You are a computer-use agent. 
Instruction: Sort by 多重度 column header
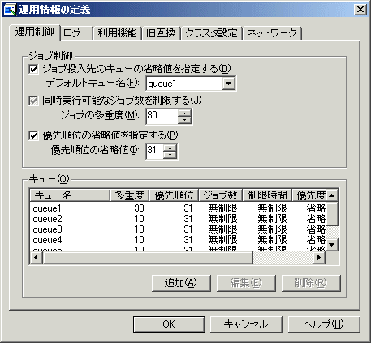[x=130, y=195]
